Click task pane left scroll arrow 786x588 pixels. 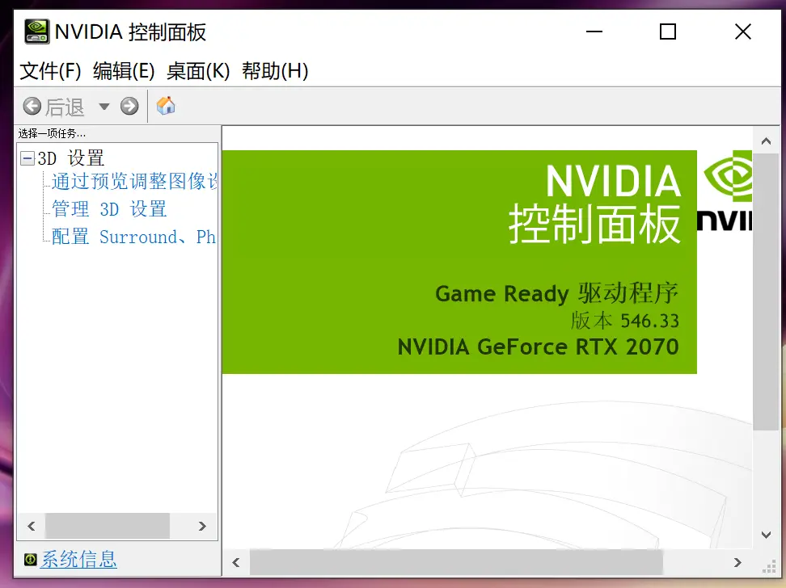coord(32,526)
